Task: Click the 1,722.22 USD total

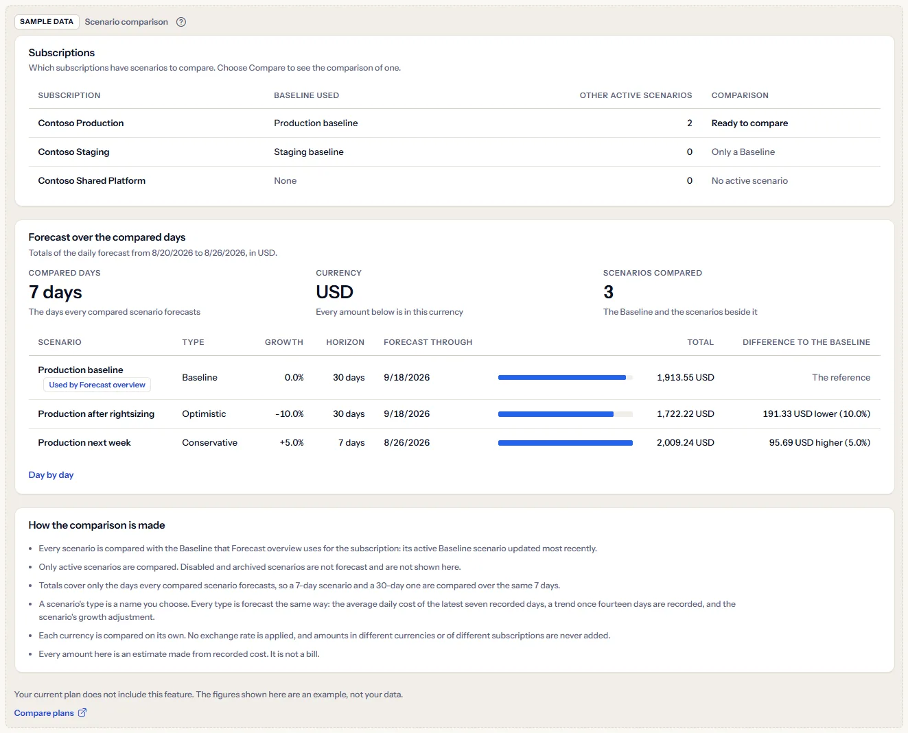Action: pyautogui.click(x=686, y=414)
